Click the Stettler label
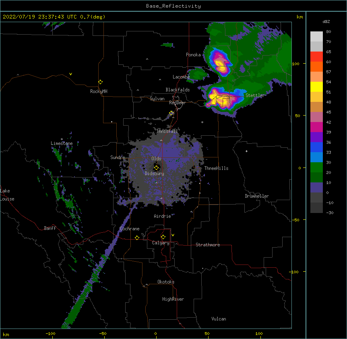 click(255, 95)
